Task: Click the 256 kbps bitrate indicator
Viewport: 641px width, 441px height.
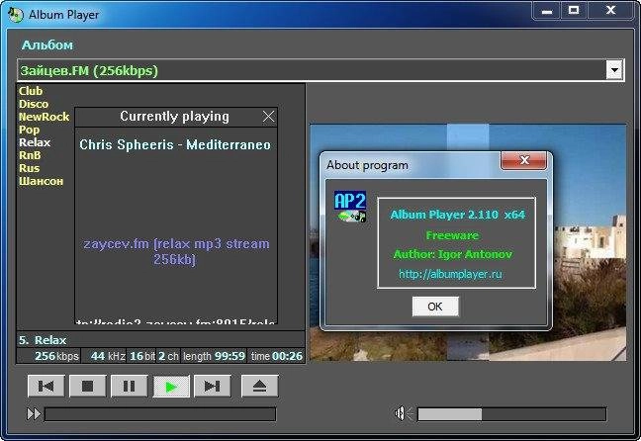Action: (56, 356)
